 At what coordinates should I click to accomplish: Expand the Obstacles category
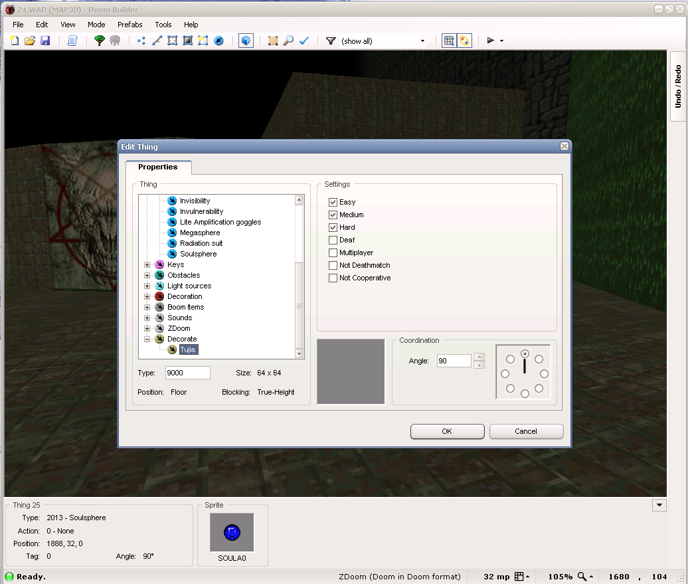(x=147, y=275)
